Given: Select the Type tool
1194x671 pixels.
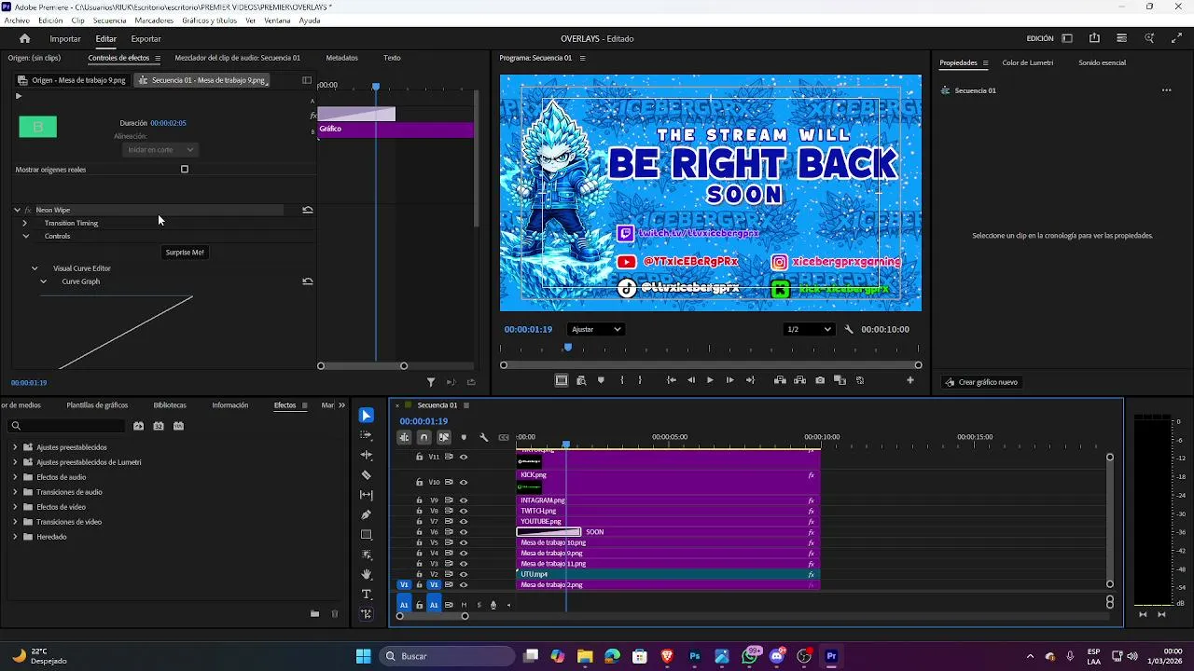Looking at the screenshot, I should point(367,595).
